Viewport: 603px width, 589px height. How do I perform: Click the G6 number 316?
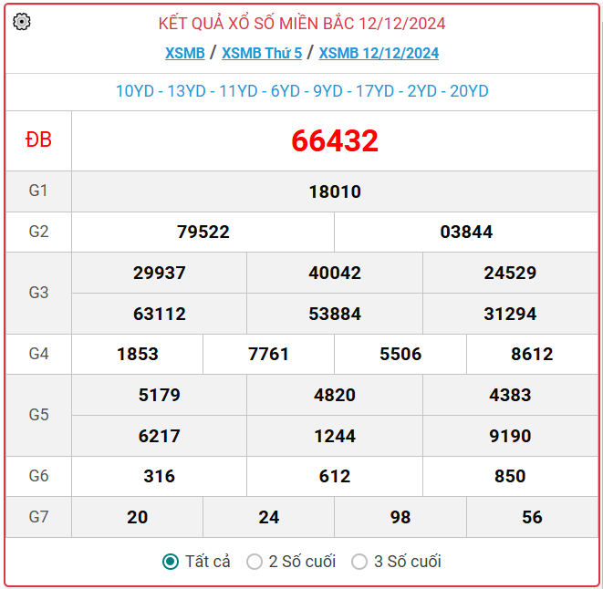pyautogui.click(x=160, y=476)
